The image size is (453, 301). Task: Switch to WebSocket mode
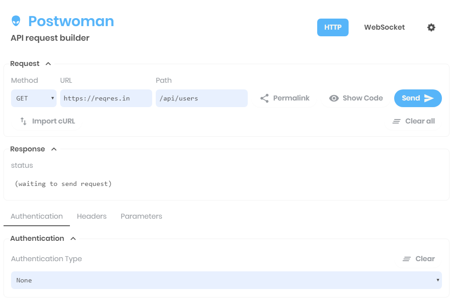tap(384, 27)
